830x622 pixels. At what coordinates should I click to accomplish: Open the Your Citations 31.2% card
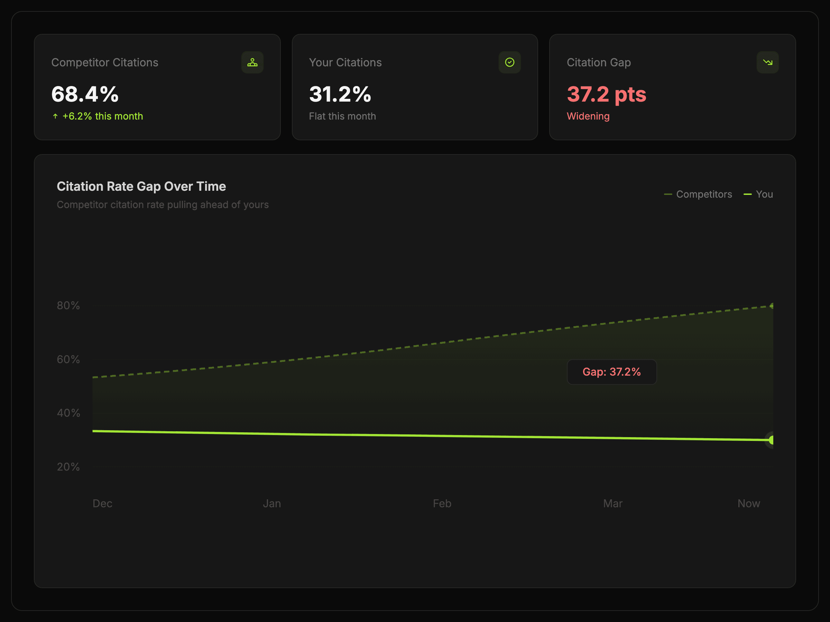[415, 87]
